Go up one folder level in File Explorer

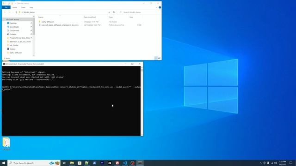tap(16, 12)
